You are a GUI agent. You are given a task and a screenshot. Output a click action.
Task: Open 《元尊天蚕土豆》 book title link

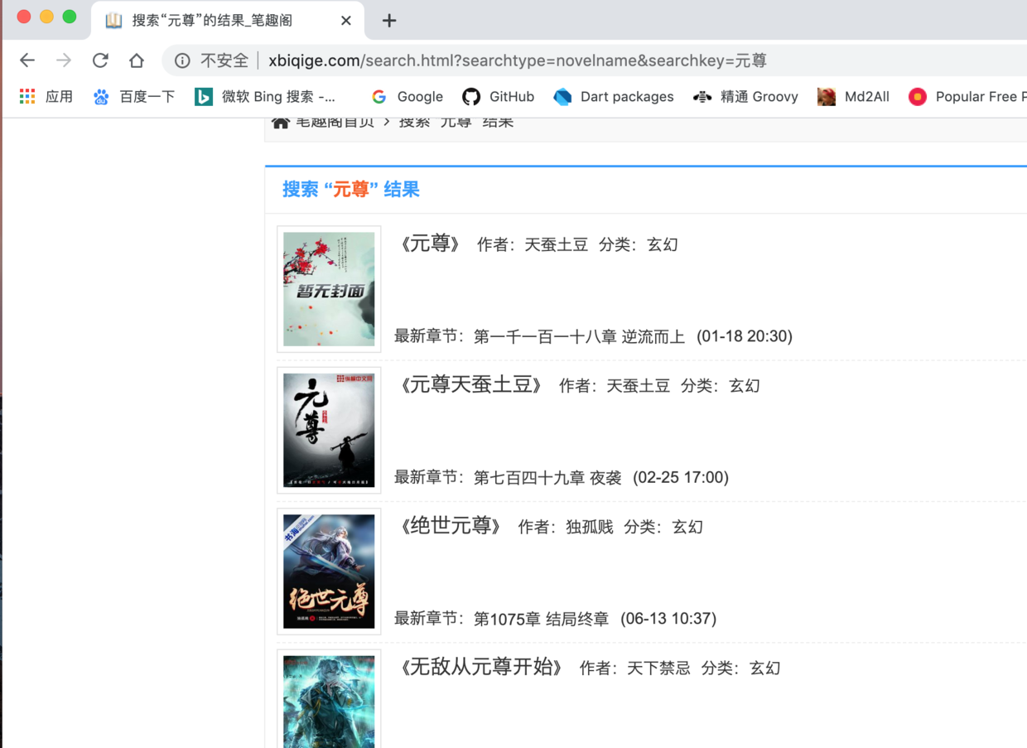(x=470, y=385)
